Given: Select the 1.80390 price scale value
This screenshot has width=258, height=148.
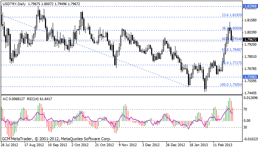Looking at the screenshot, I should [x=251, y=32].
